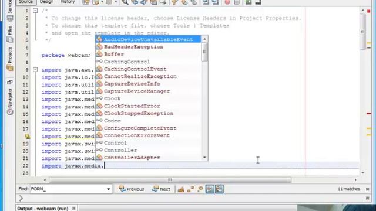Viewport: 376px width, 211px height.
Task: Open the Files side panel
Action: coord(10,34)
